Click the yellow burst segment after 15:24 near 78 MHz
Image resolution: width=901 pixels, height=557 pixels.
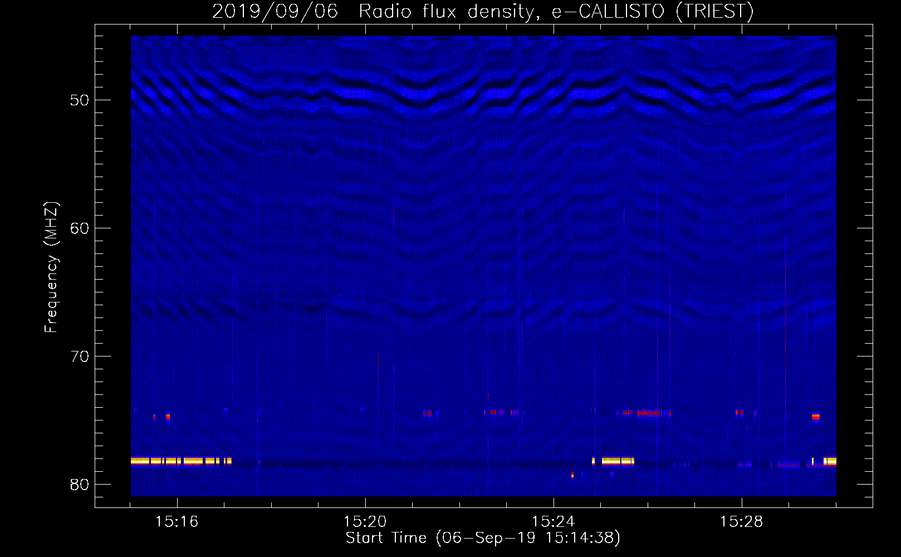click(x=618, y=461)
